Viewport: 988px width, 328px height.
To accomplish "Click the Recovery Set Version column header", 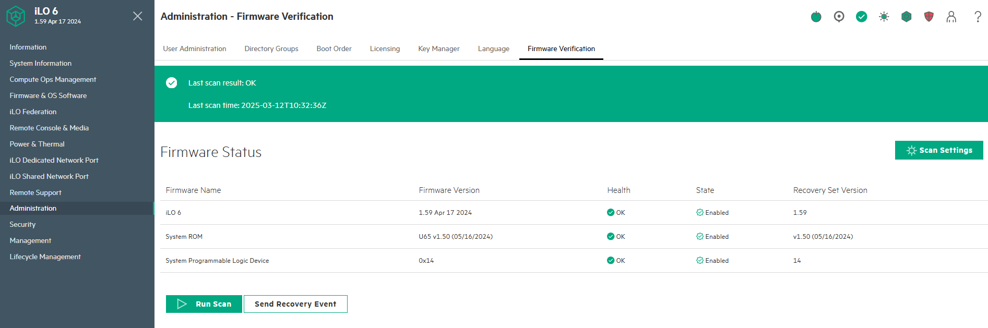I will click(830, 190).
